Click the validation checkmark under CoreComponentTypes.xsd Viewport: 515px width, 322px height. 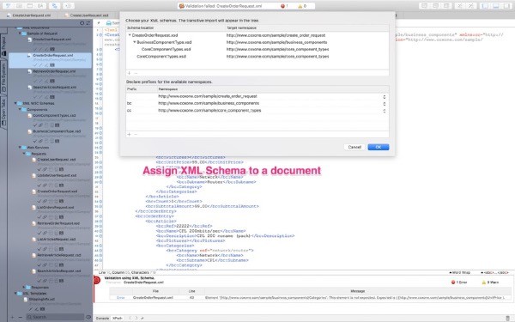(35, 125)
